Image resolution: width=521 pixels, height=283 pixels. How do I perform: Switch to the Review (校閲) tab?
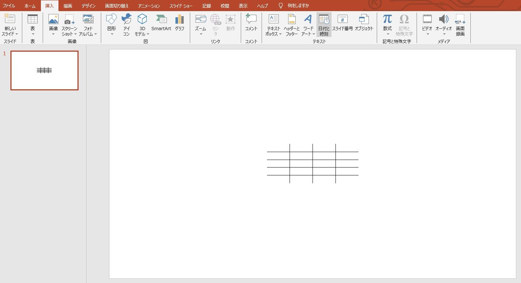point(225,6)
